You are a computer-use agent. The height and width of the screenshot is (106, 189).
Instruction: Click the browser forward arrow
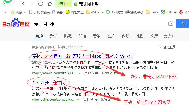pos(32,4)
